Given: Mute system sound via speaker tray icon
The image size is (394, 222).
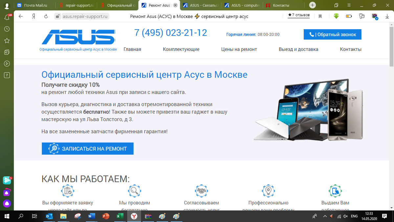Looking at the screenshot, I should click(345, 216).
